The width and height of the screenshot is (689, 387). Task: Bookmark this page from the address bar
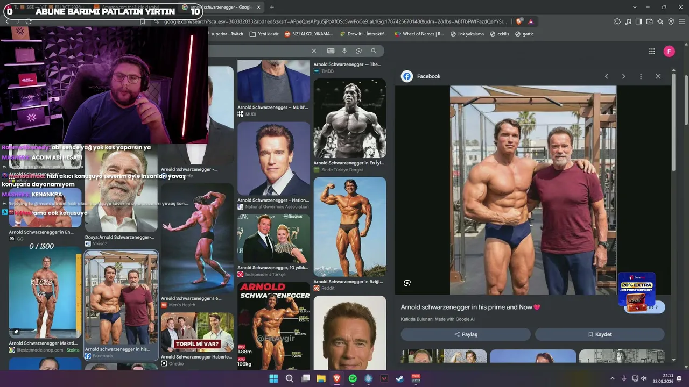click(x=143, y=21)
